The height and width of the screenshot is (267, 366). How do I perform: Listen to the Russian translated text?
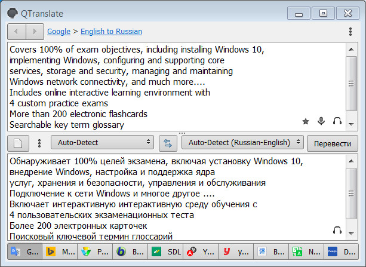coord(337,231)
